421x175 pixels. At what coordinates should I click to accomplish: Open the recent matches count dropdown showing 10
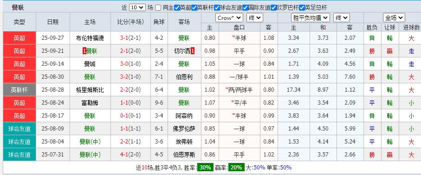pos(137,7)
